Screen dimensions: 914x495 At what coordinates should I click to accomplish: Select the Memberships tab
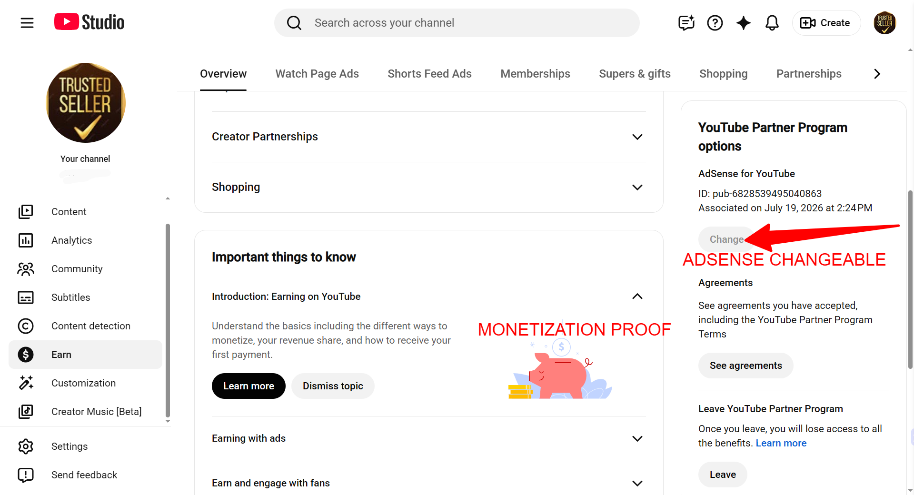pos(535,74)
